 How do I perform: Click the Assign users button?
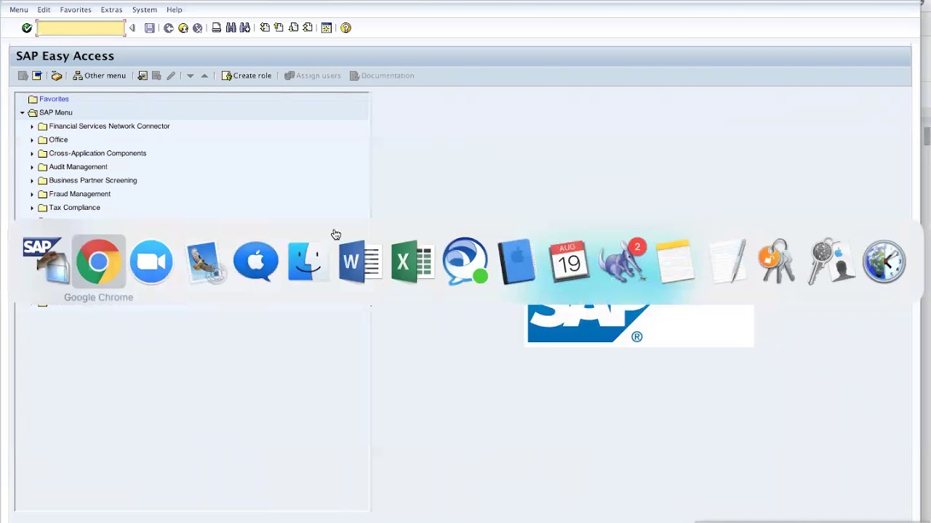click(313, 76)
